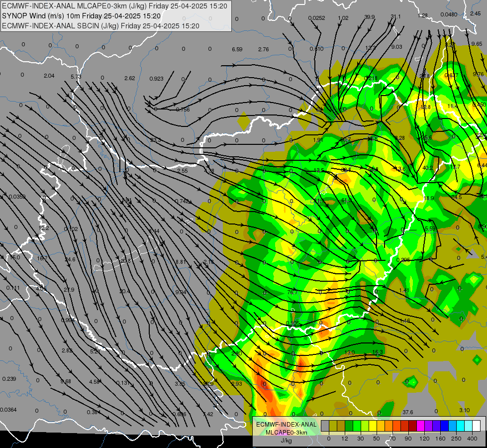Viewport: 487px width, 448px height.
Task: Click the map value 13.0
Action: pyautogui.click(x=349, y=352)
